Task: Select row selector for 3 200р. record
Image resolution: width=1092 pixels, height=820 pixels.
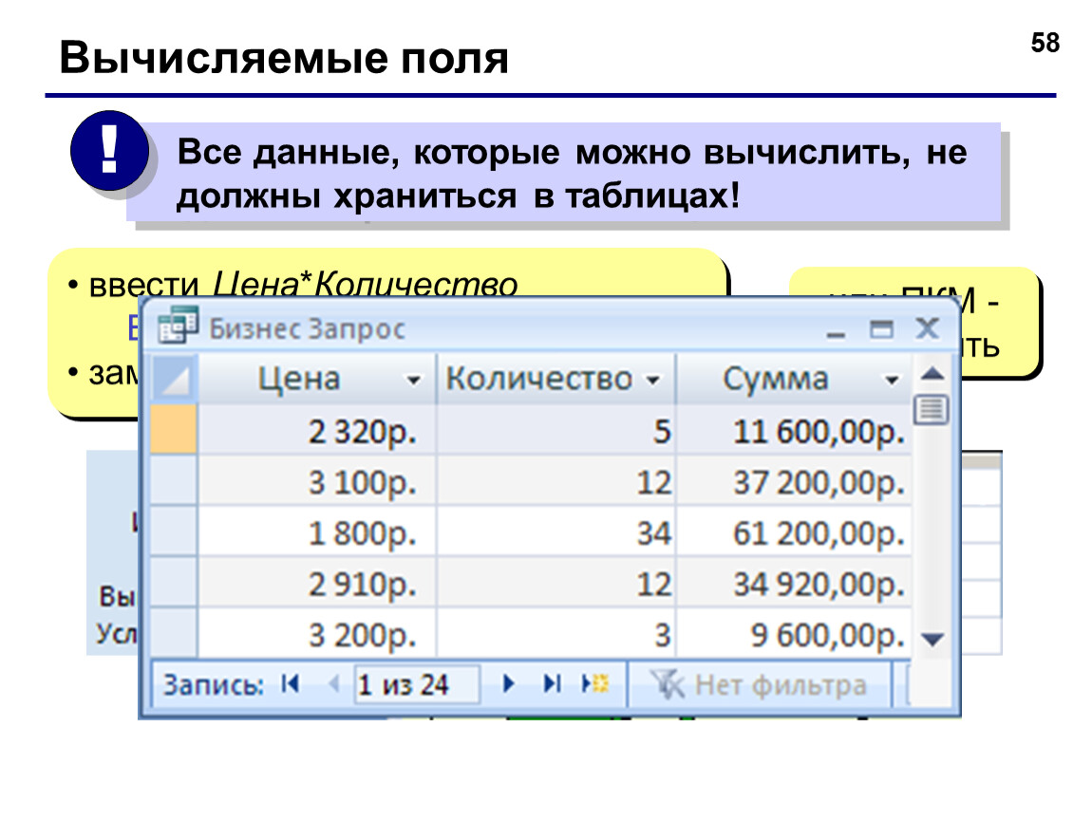Action: click(x=174, y=633)
